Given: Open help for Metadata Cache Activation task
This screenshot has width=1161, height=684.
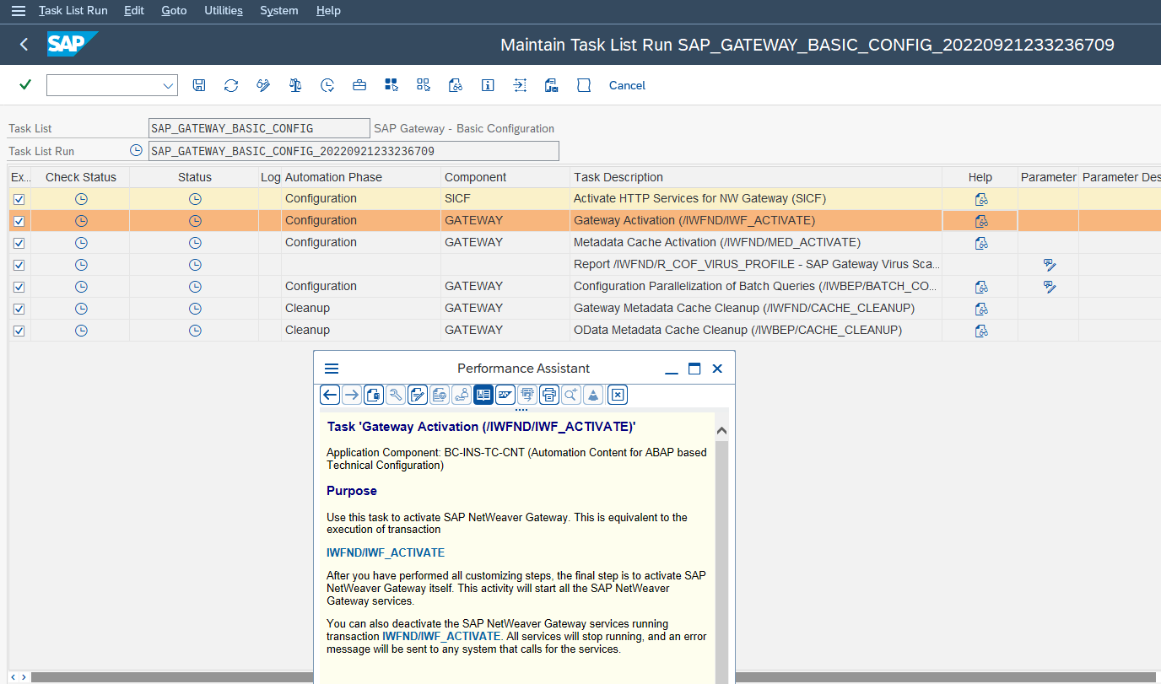Looking at the screenshot, I should point(981,243).
